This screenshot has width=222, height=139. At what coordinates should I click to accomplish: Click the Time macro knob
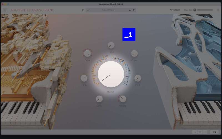(x=111, y=45)
